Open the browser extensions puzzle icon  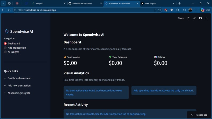[178, 10]
